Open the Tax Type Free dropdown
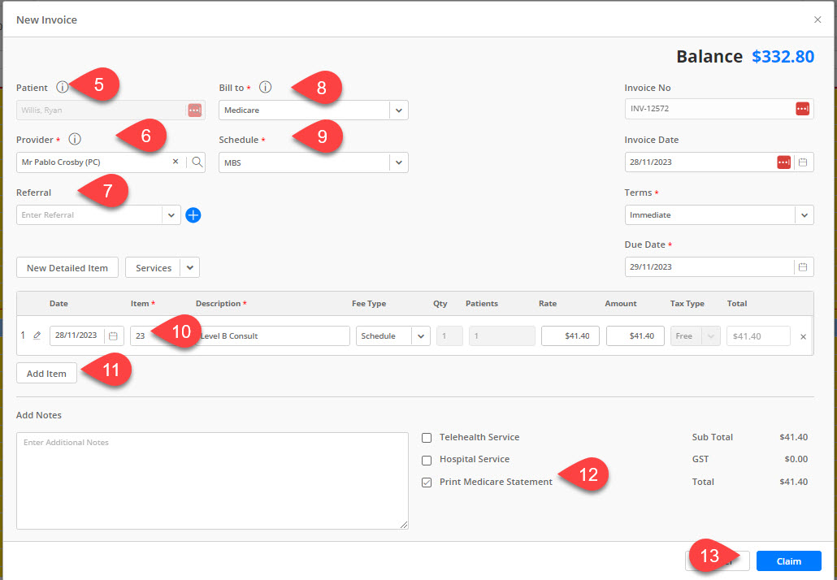 click(x=710, y=336)
